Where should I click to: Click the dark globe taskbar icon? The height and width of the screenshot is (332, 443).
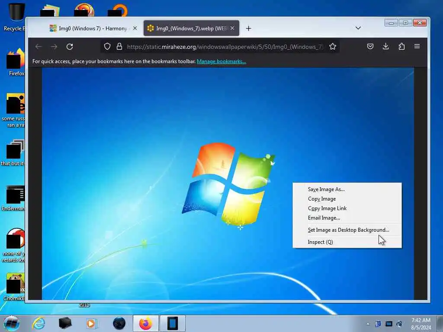pyautogui.click(x=119, y=323)
